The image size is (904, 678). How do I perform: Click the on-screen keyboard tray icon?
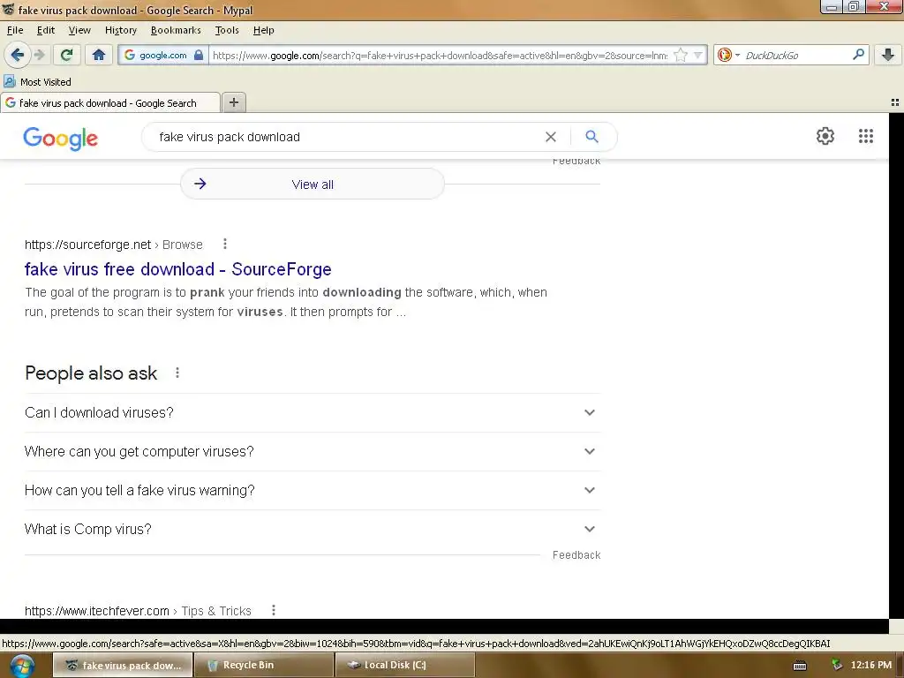pos(800,666)
